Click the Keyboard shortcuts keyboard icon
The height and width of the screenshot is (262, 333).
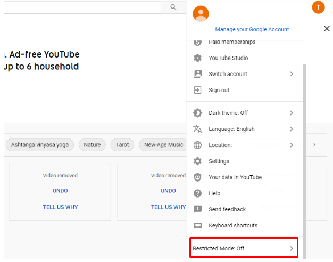(197, 225)
